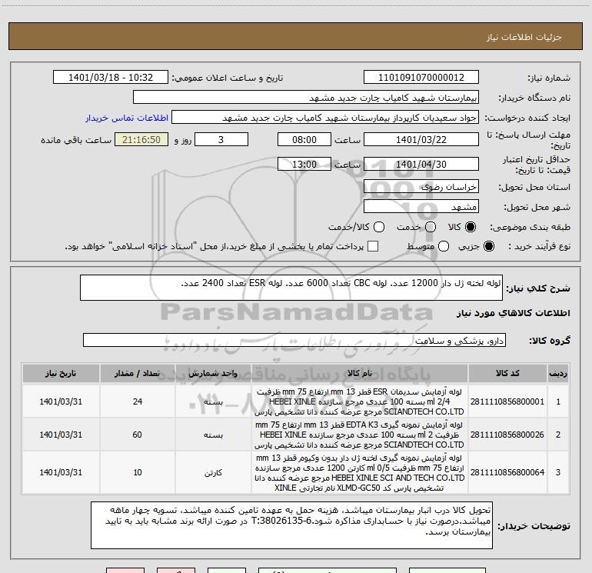Click the need date 1401/03/31 in row 1
This screenshot has height=573, width=592.
(61, 401)
